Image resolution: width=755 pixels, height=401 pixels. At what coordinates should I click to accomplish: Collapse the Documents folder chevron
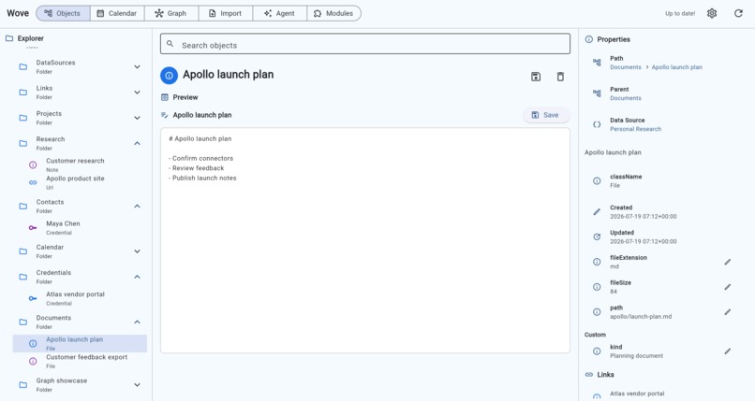click(x=137, y=322)
